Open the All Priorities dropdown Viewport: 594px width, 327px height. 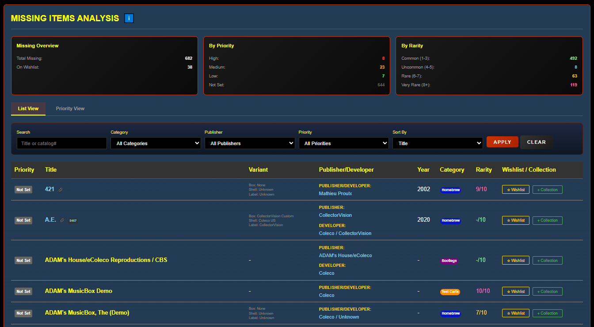click(343, 143)
